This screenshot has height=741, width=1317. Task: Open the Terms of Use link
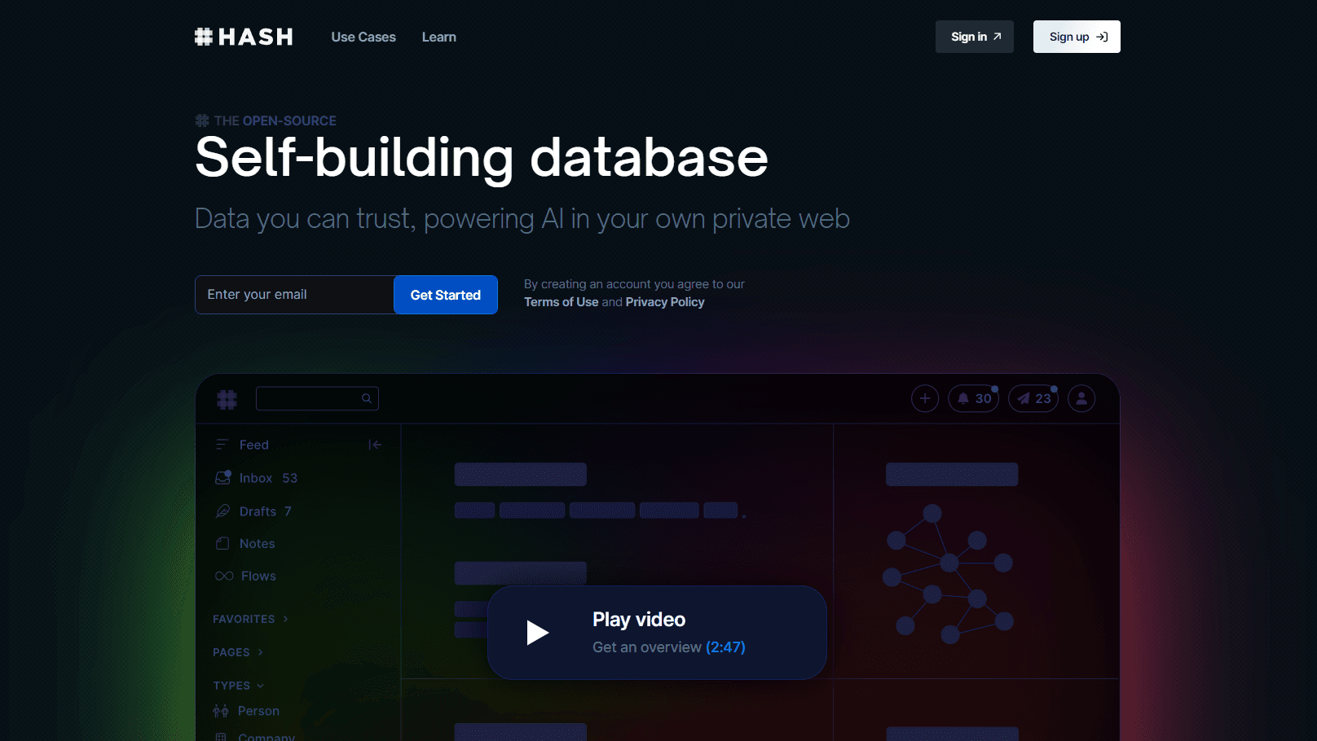[562, 302]
